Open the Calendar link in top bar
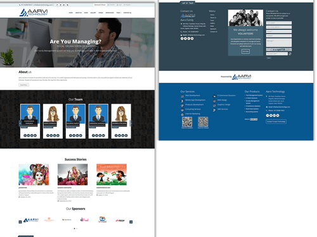 point(111,4)
